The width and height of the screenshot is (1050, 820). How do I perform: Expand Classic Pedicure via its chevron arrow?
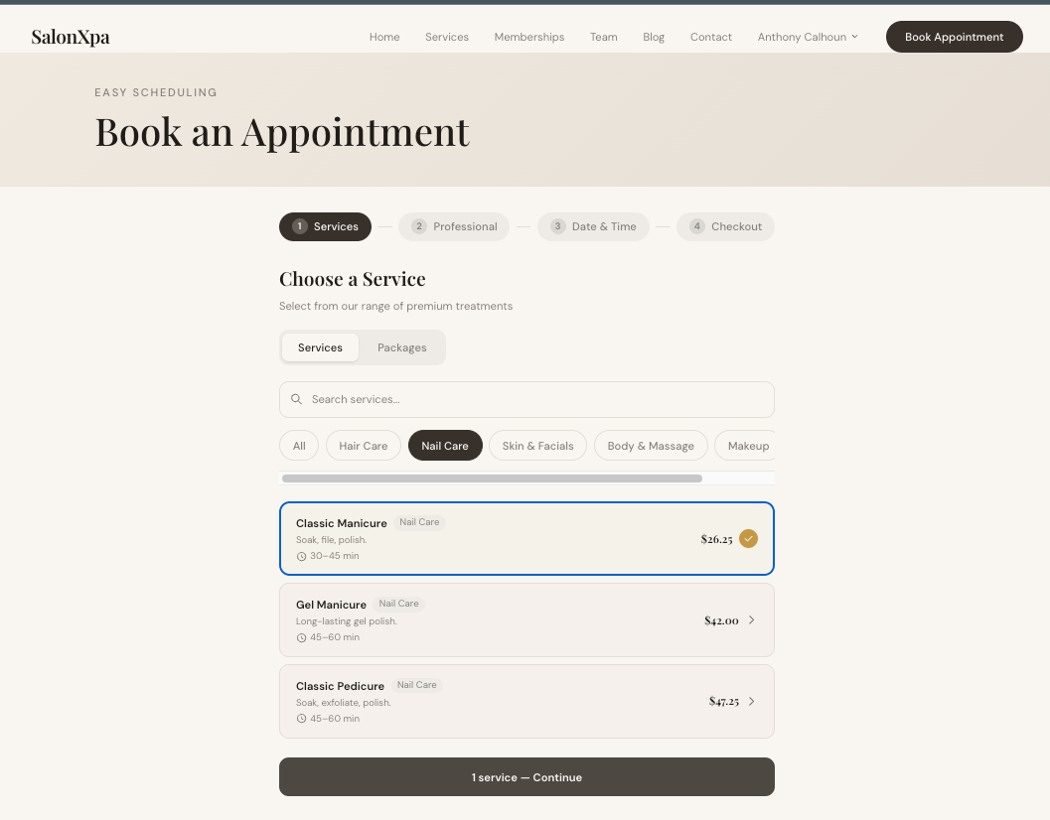(x=751, y=701)
